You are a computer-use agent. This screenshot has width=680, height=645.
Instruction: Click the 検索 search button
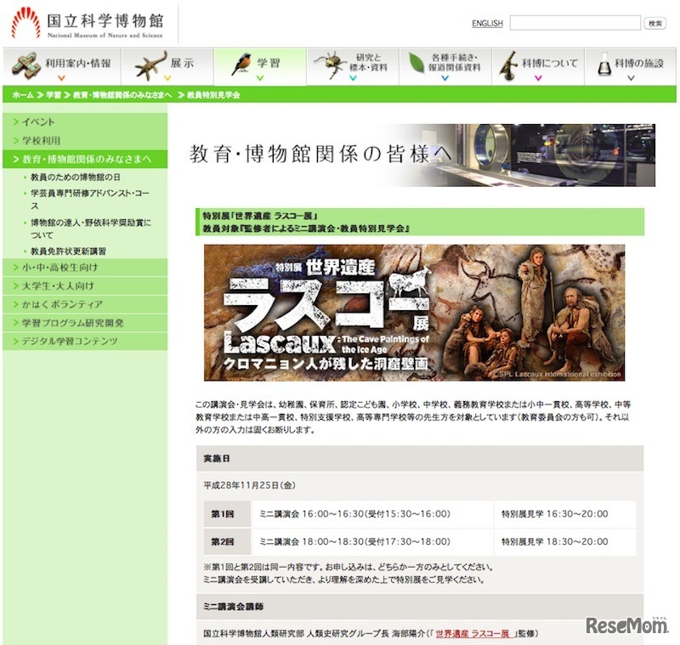point(654,24)
